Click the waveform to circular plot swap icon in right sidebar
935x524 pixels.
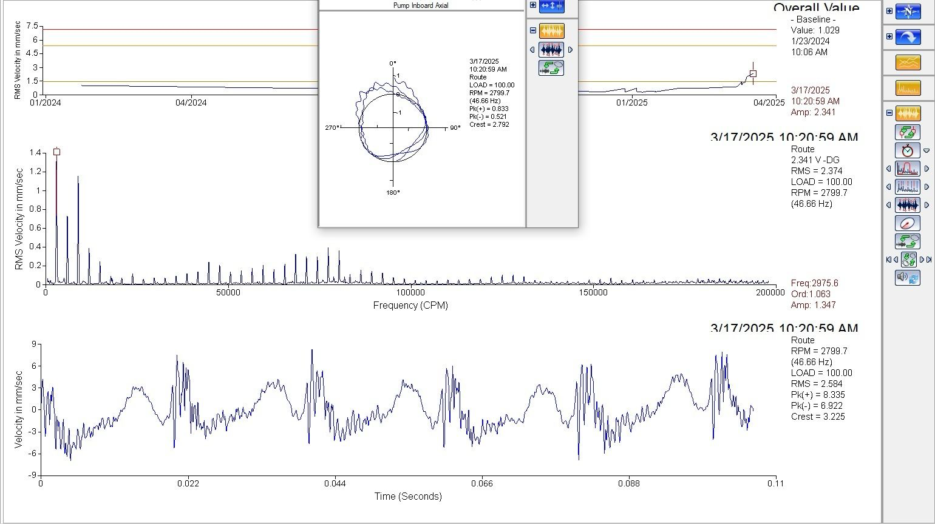pos(908,241)
